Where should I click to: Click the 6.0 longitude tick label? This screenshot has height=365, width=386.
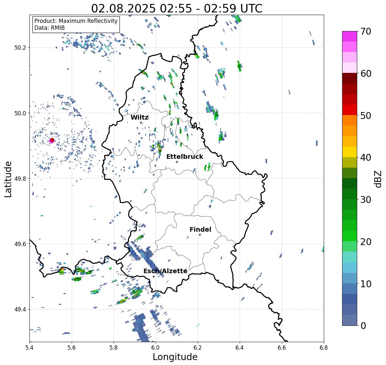156,348
